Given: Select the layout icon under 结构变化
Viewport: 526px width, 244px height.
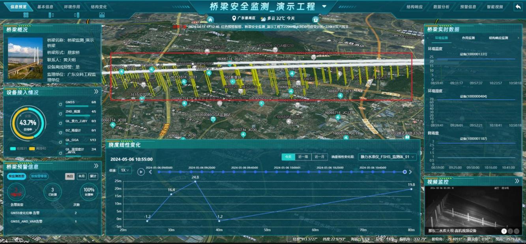Looking at the screenshot, I should (102, 15).
